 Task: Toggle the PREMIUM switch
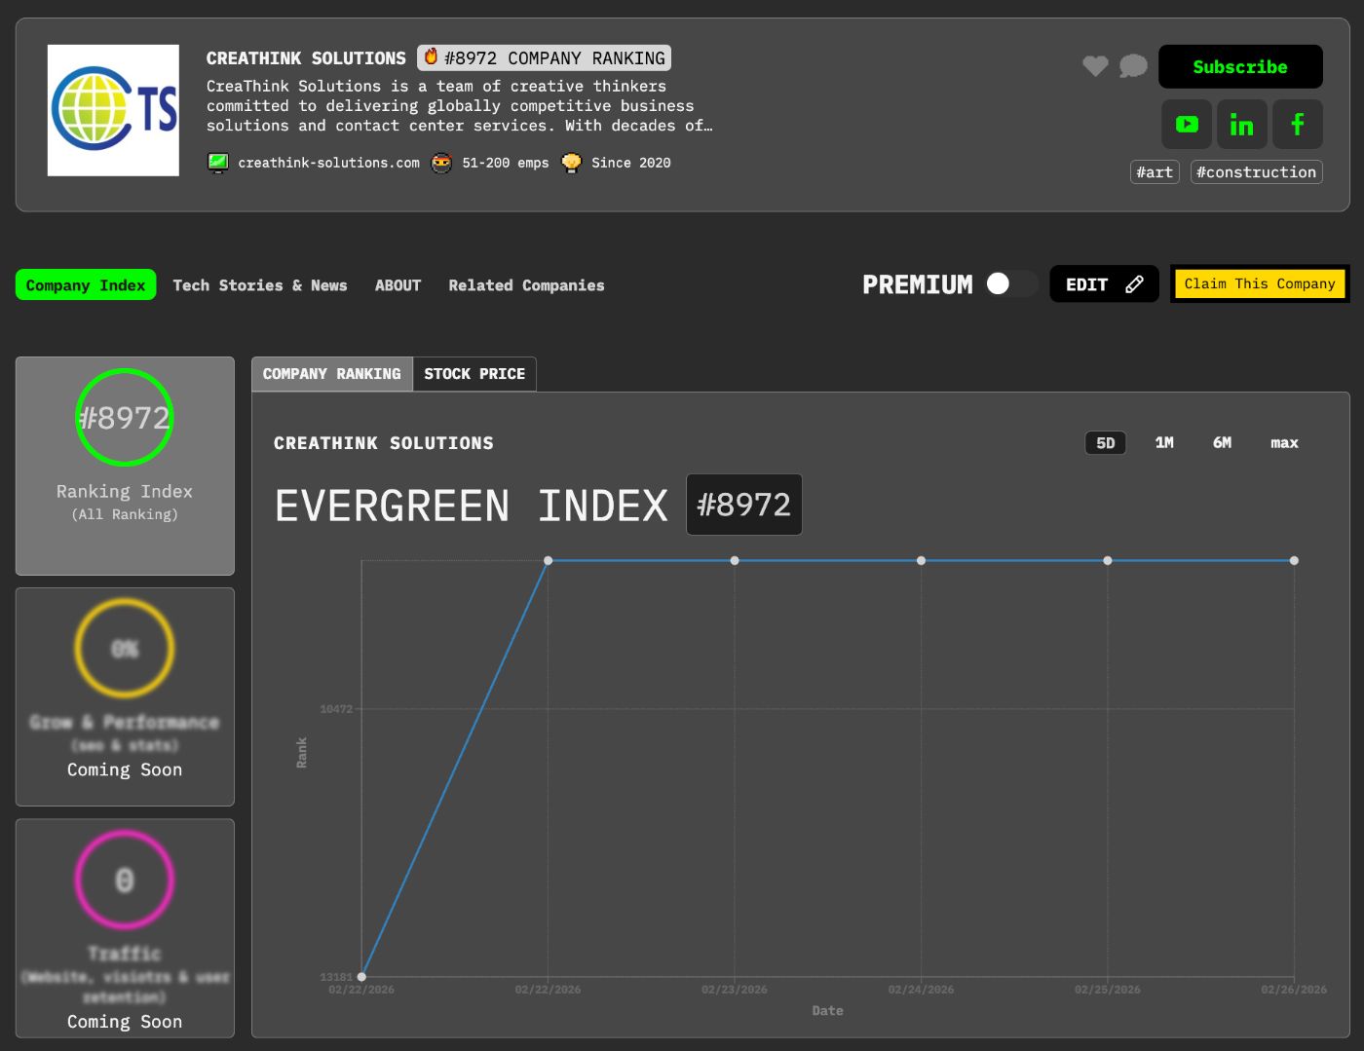click(1008, 283)
